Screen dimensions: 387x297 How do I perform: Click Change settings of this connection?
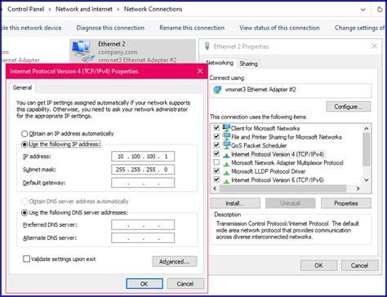(x=359, y=28)
